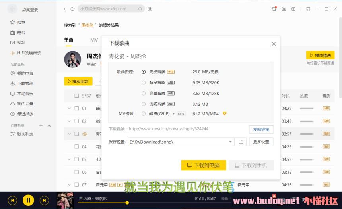Expand song row 02 chevron
342x209 pixels.
tap(69, 121)
